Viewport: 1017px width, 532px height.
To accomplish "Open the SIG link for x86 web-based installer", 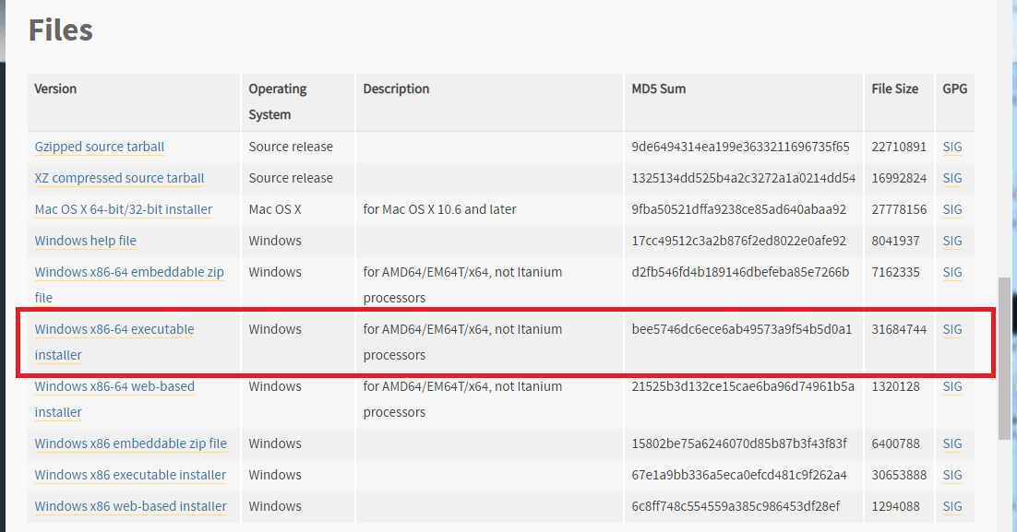I will tap(952, 506).
